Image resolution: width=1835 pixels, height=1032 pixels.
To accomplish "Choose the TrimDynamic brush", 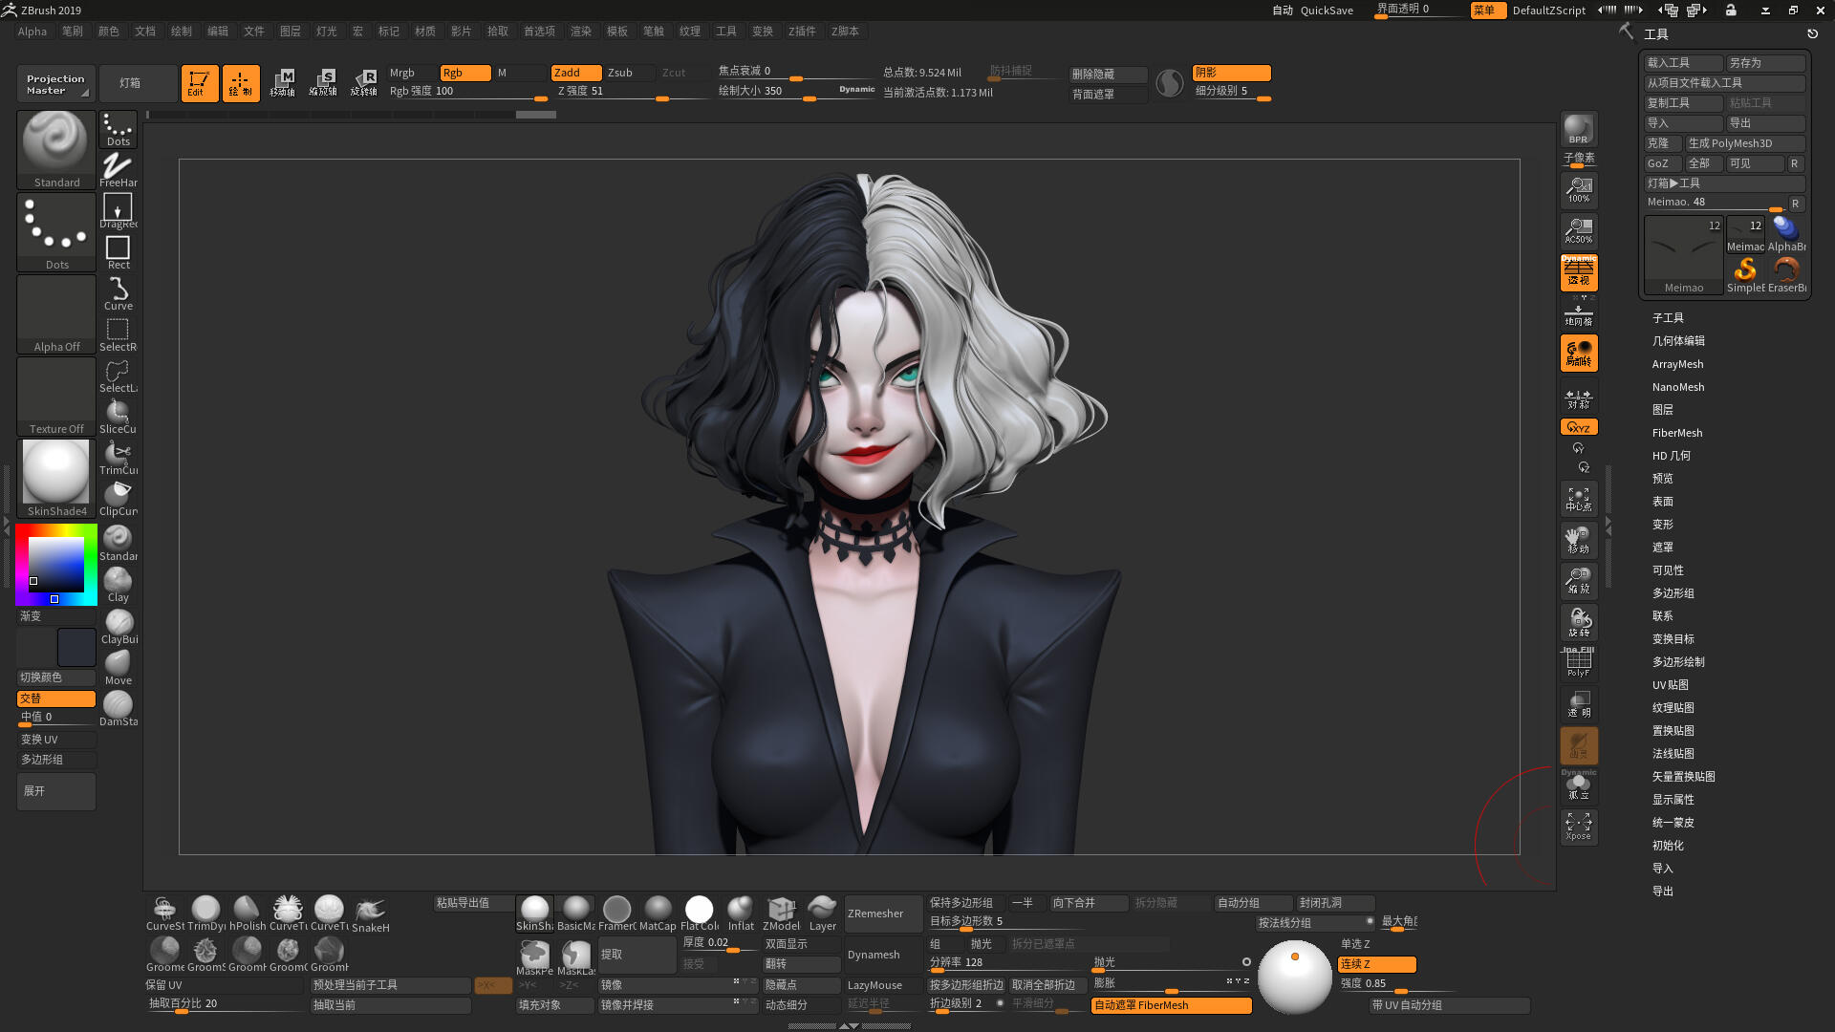I will (x=205, y=914).
